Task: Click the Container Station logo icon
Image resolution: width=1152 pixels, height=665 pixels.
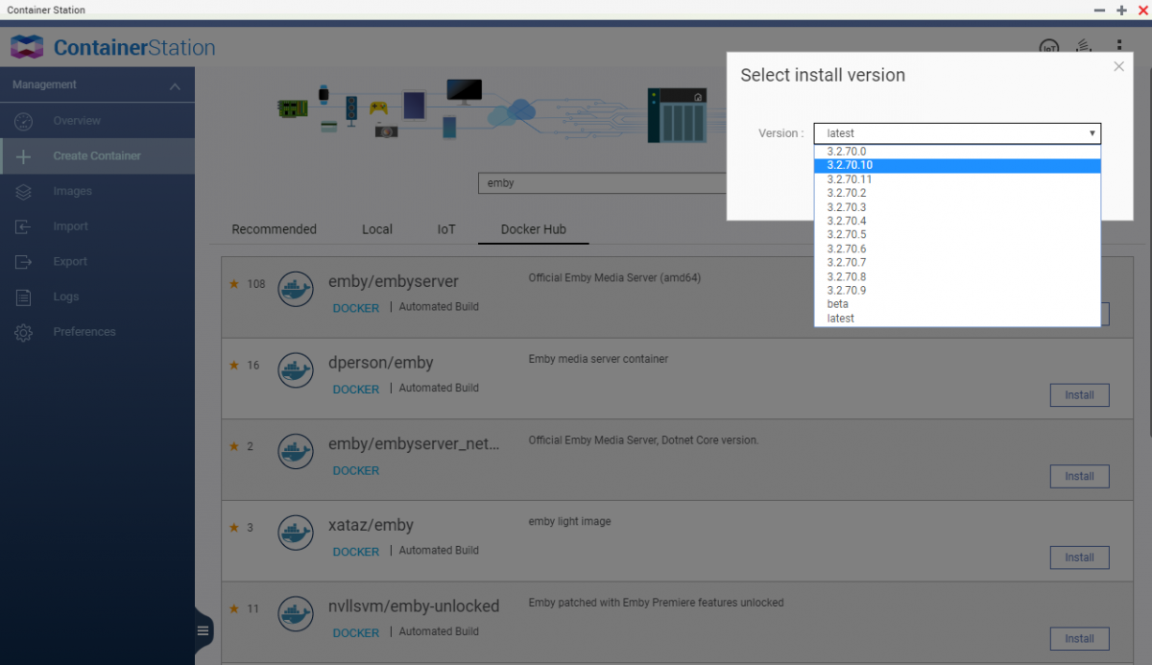Action: [27, 47]
